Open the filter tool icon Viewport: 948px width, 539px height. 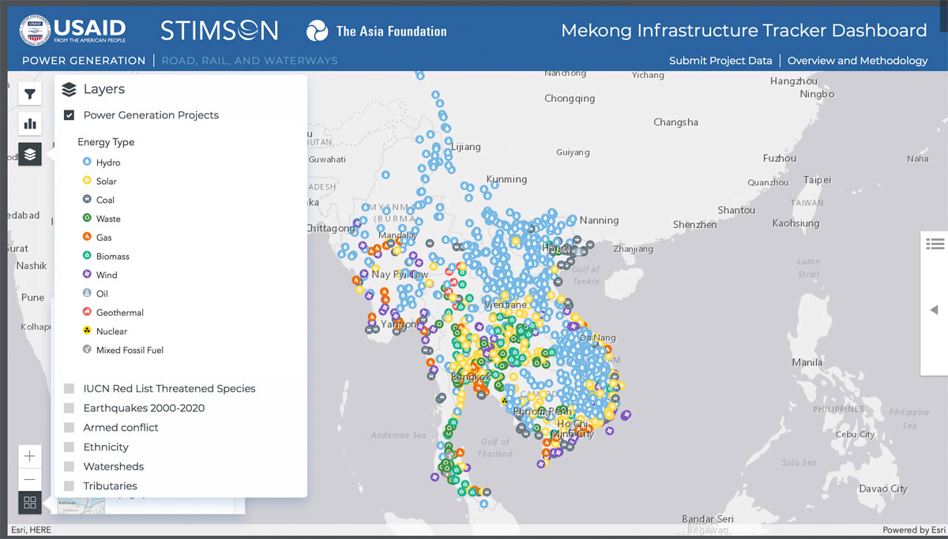pos(30,95)
